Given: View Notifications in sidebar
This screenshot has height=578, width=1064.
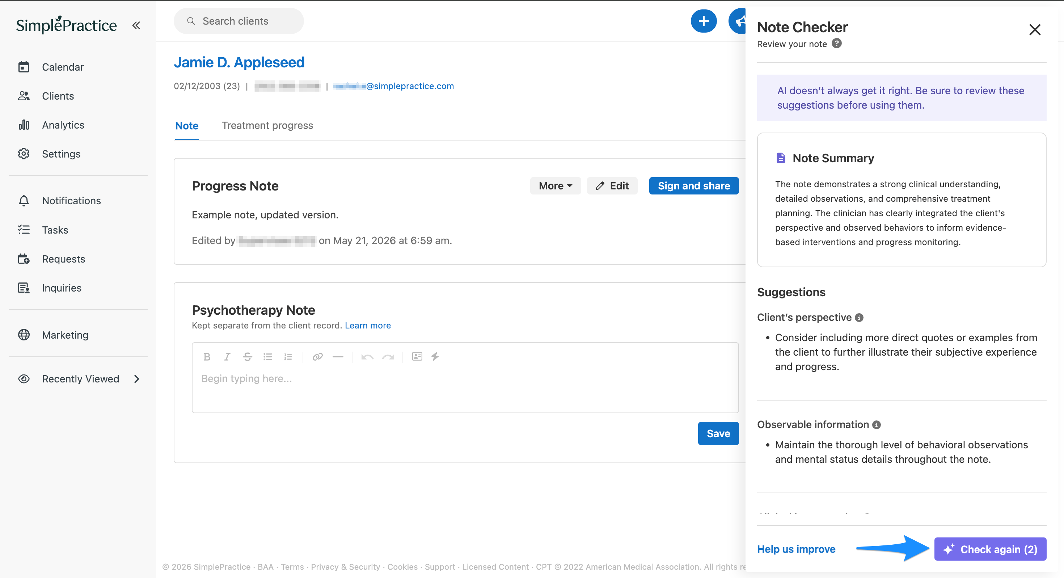Looking at the screenshot, I should pyautogui.click(x=71, y=201).
